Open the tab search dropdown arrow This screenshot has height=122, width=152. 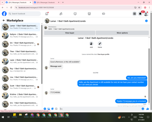[2, 2]
